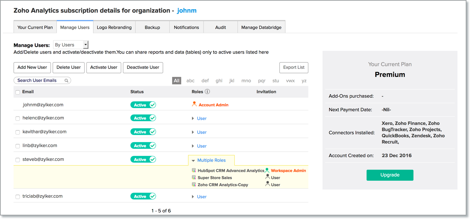Viewport: 470px width, 219px height.
Task: Toggle Active status for triciab@zylker.com
Action: (x=143, y=196)
